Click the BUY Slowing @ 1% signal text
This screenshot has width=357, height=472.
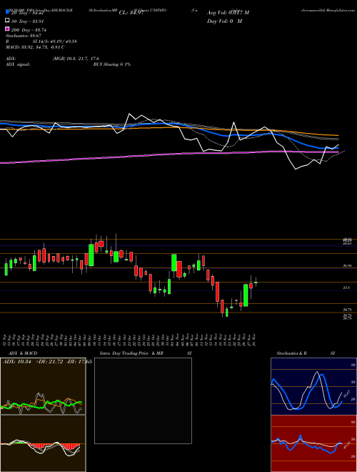click(112, 64)
